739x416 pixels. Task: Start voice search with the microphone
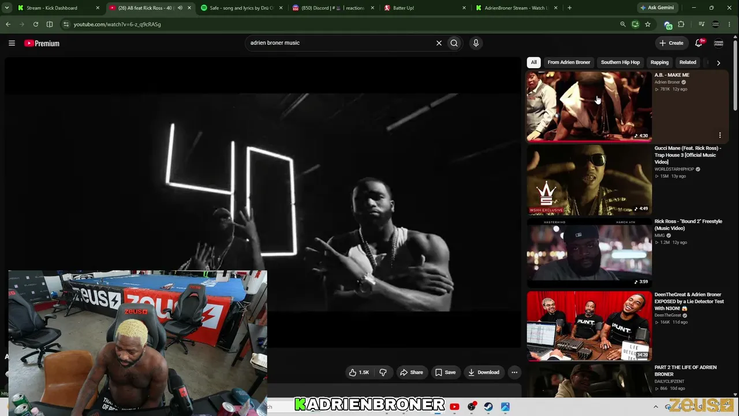tap(476, 43)
